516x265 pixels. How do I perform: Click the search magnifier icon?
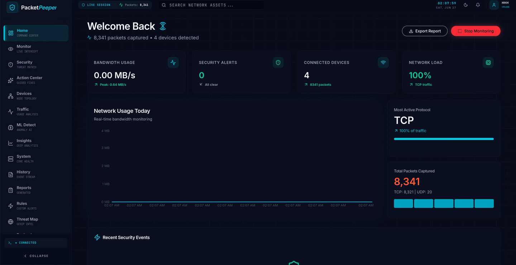coord(164,5)
